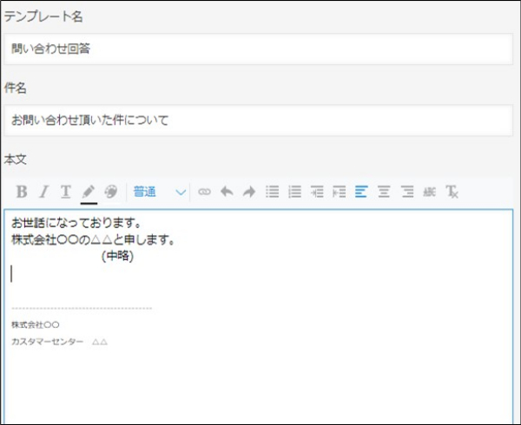Screen dimensions: 521x425
Task: Undo the last edit
Action: [227, 192]
